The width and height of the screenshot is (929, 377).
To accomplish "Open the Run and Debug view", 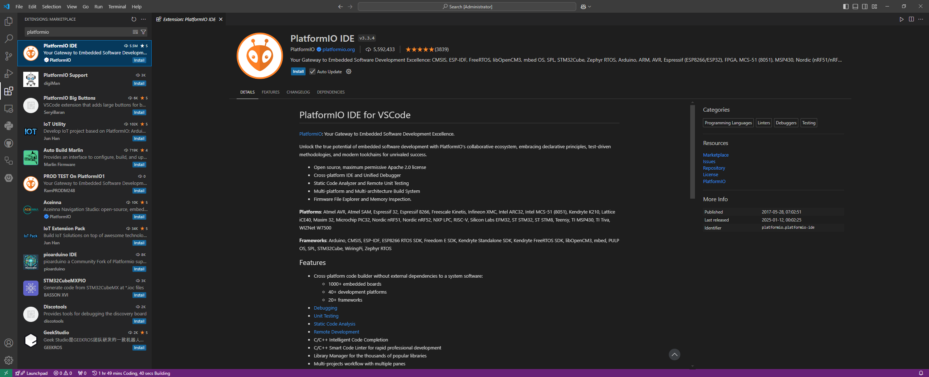I will click(x=9, y=74).
